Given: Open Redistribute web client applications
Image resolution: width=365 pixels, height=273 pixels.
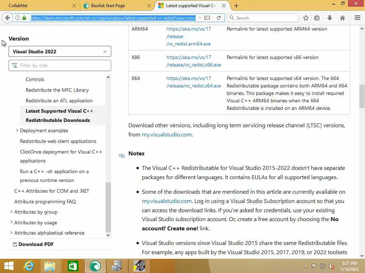Looking at the screenshot, I should click(x=58, y=141).
